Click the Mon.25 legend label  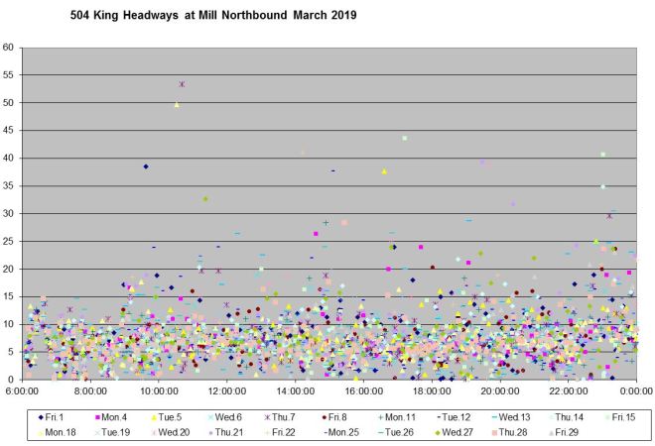point(344,432)
